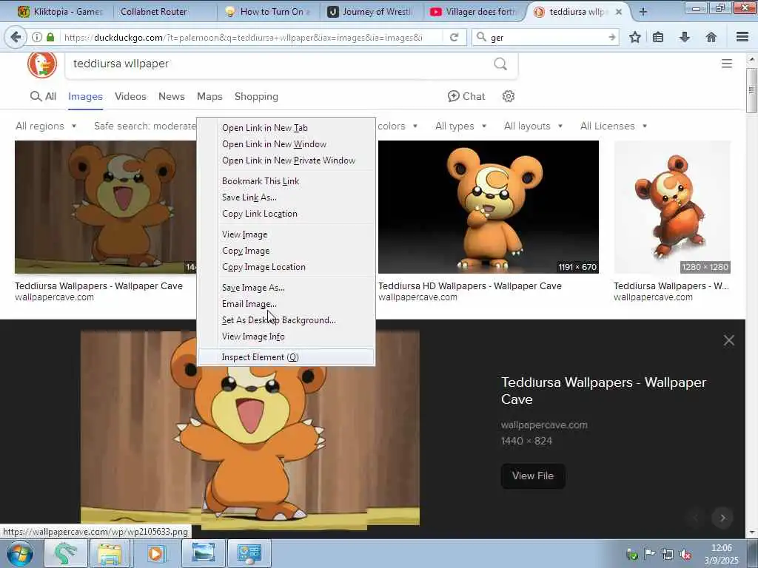Switch to the Shopping search tab
The width and height of the screenshot is (758, 568).
coord(256,96)
